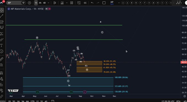187x102 pixels.
Task: Click the purple lightning event marker on timeline
Action: [85, 92]
